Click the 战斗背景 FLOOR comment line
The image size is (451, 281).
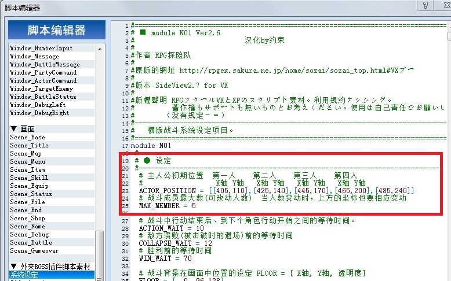click(x=252, y=273)
